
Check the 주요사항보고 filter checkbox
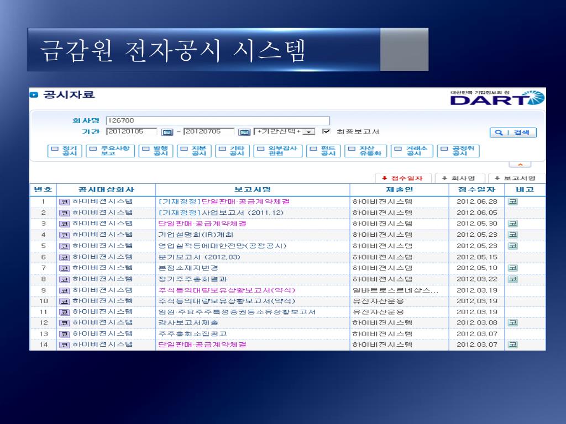(93, 149)
